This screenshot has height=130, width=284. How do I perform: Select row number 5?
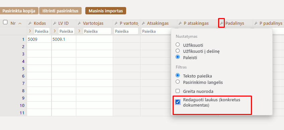pos(23,69)
